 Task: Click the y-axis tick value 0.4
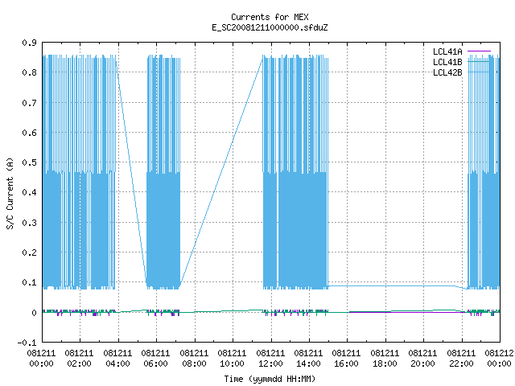[29, 192]
